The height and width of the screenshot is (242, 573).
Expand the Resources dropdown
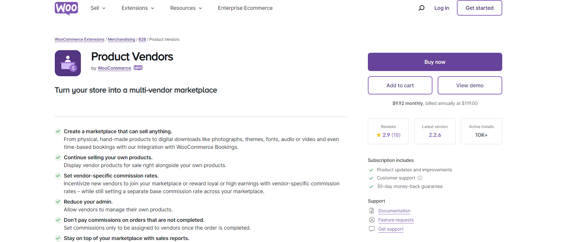[x=186, y=8]
